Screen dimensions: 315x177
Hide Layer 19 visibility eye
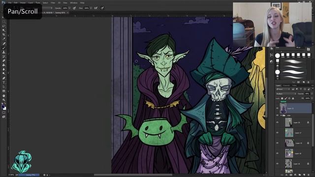[x=278, y=143]
